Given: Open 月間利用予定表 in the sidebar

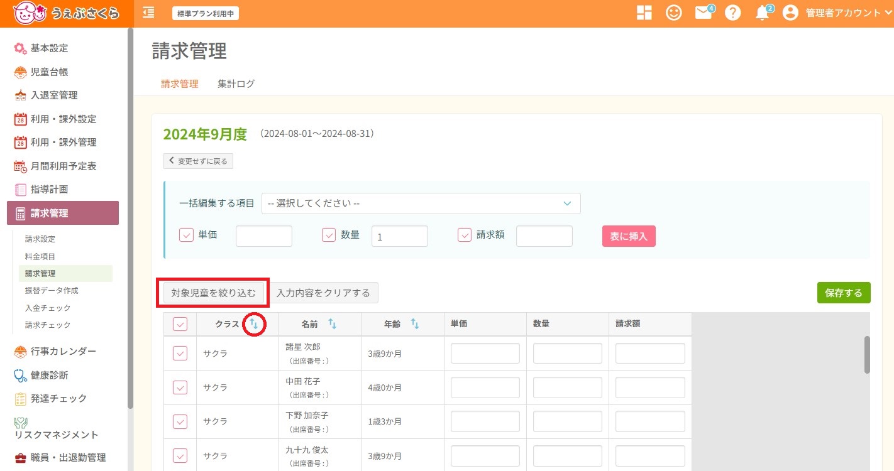Looking at the screenshot, I should [55, 166].
